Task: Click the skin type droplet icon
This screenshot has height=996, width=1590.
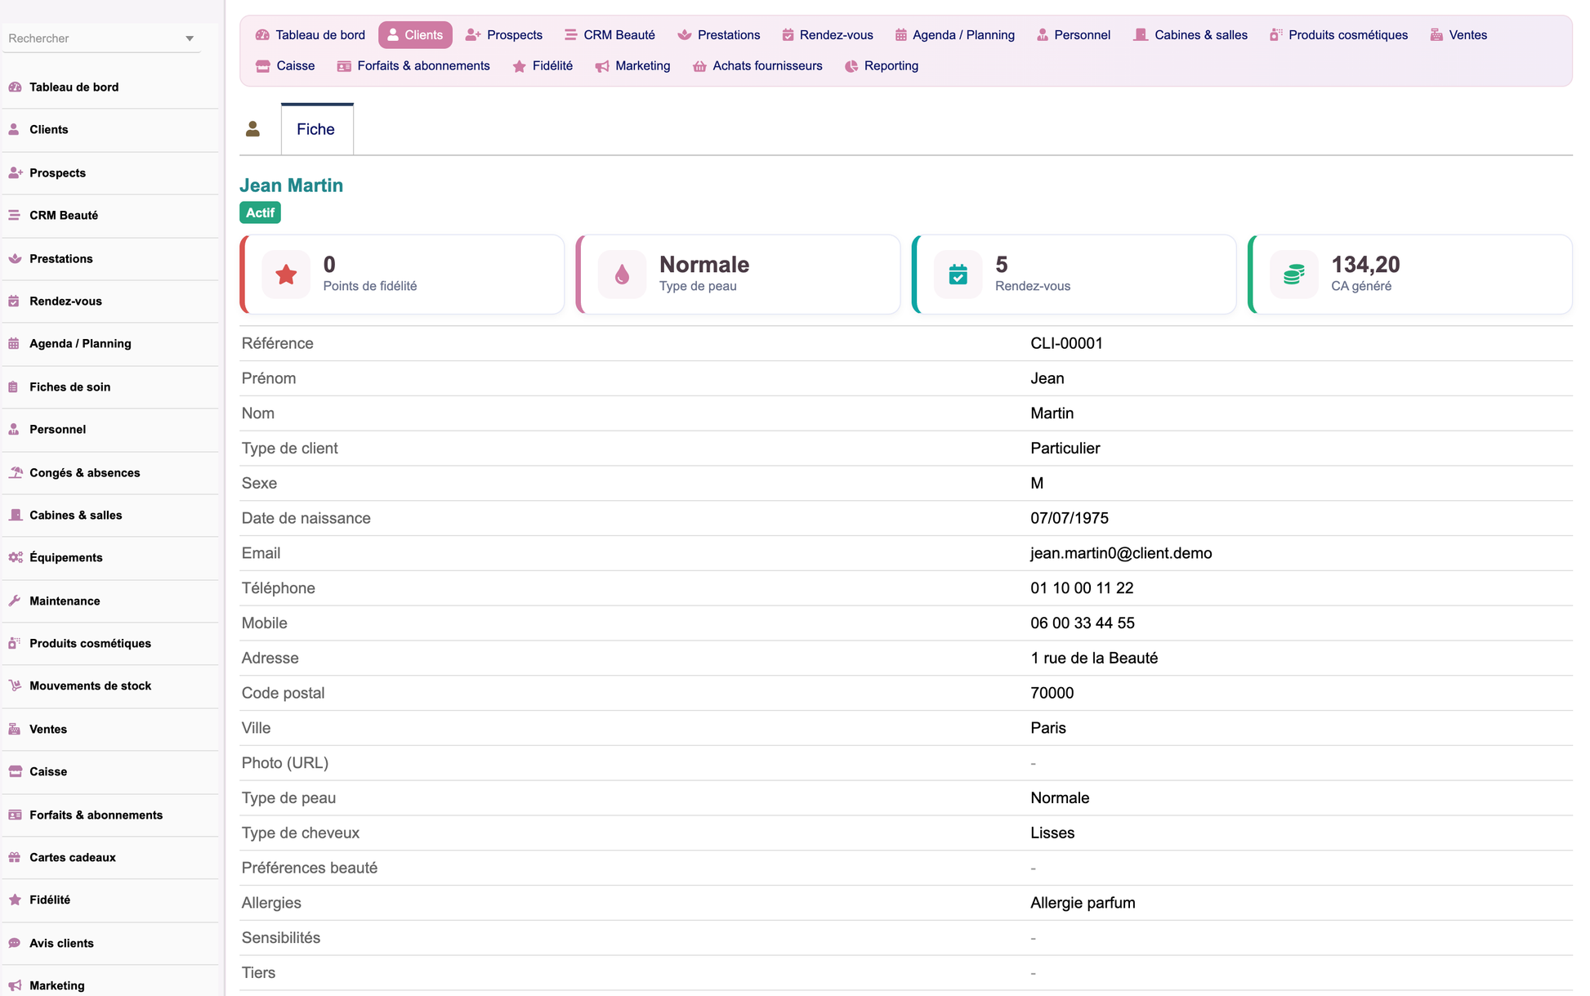Action: [622, 275]
